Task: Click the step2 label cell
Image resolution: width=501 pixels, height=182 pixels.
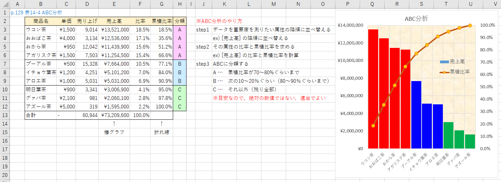Action: (x=203, y=47)
